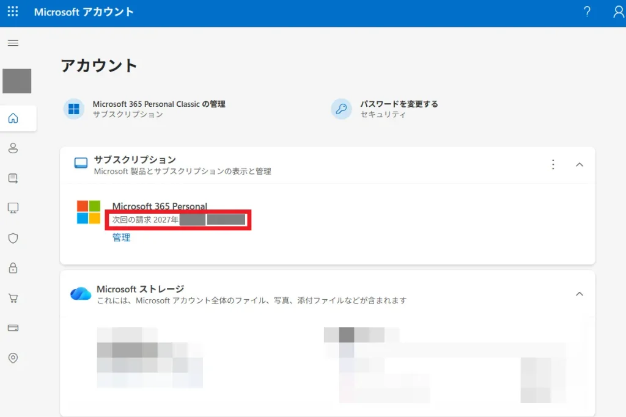Image resolution: width=626 pixels, height=417 pixels.
Task: Open the devices monitor icon in sidebar
Action: tap(13, 208)
